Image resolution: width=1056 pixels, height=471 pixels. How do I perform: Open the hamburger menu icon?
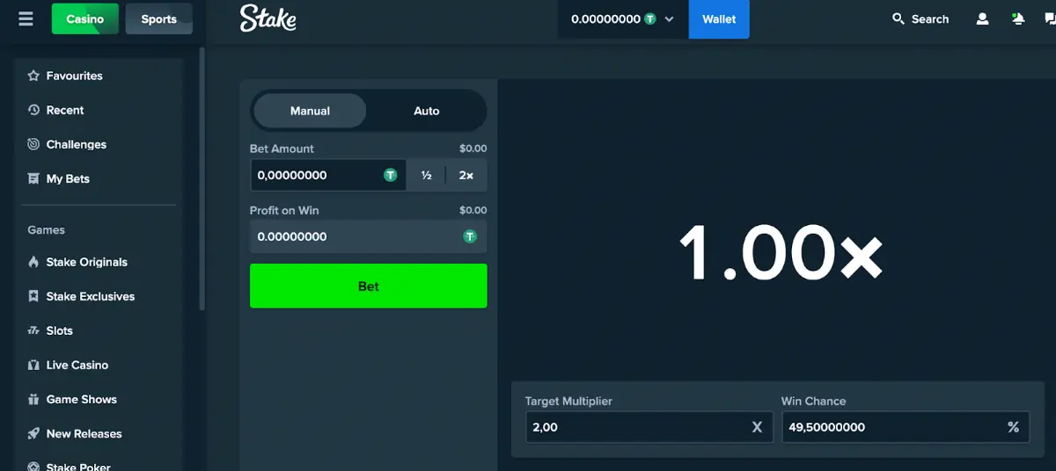[26, 18]
